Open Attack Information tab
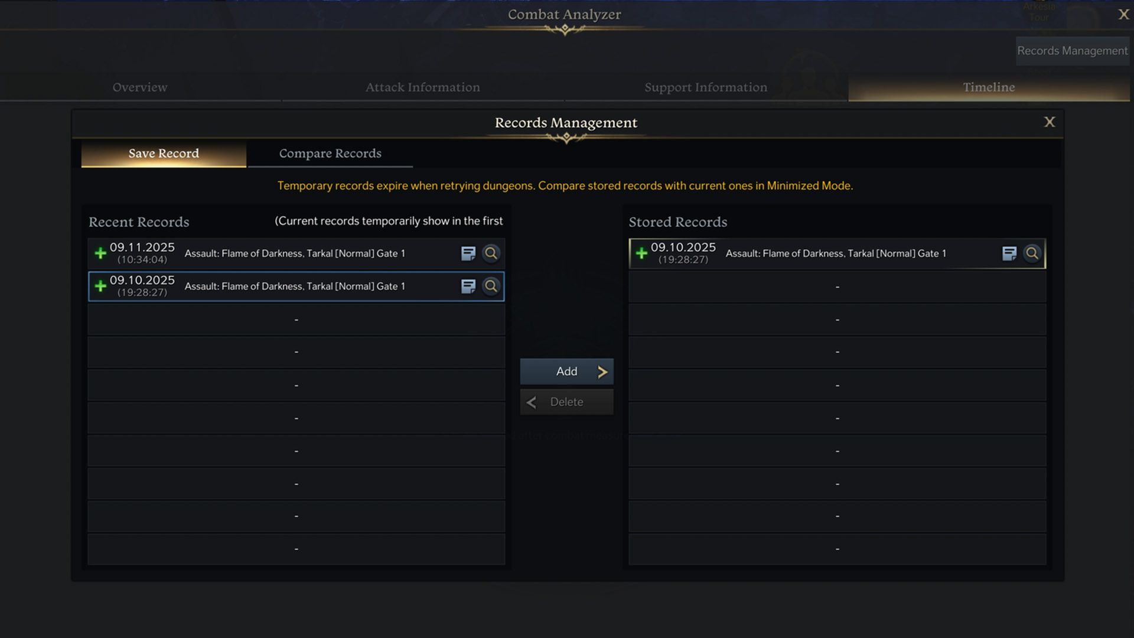This screenshot has height=638, width=1134. (x=422, y=87)
